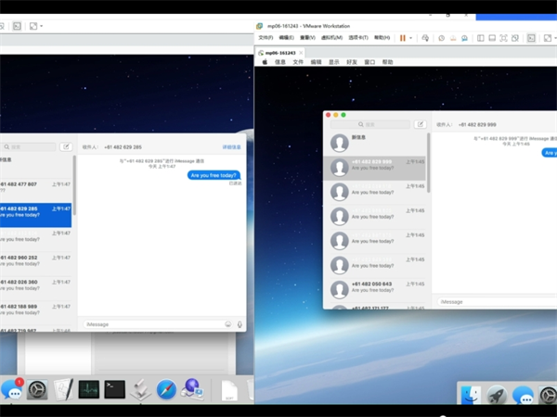Open Safari from the left dock
557x417 pixels.
click(166, 390)
